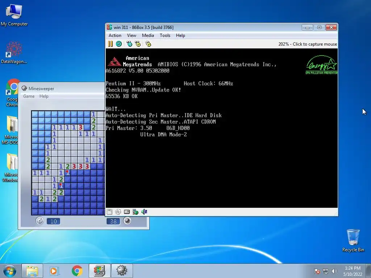Switch to 86Box taskbar button

100,271
